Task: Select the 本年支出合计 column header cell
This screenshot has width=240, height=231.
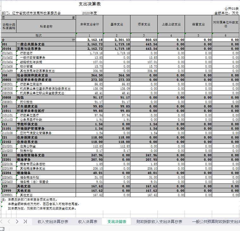Action: click(90, 24)
